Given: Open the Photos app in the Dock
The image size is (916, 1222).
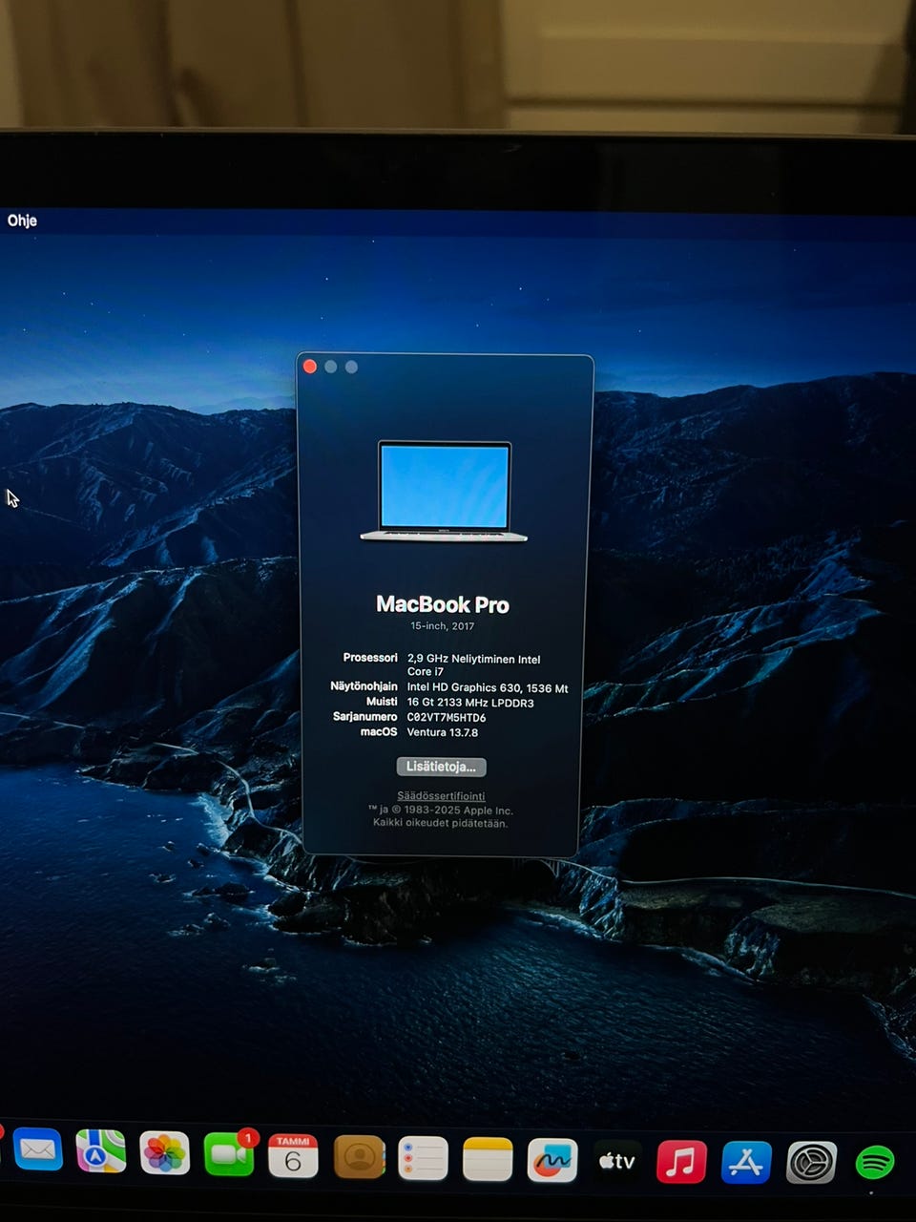Looking at the screenshot, I should pyautogui.click(x=164, y=1153).
